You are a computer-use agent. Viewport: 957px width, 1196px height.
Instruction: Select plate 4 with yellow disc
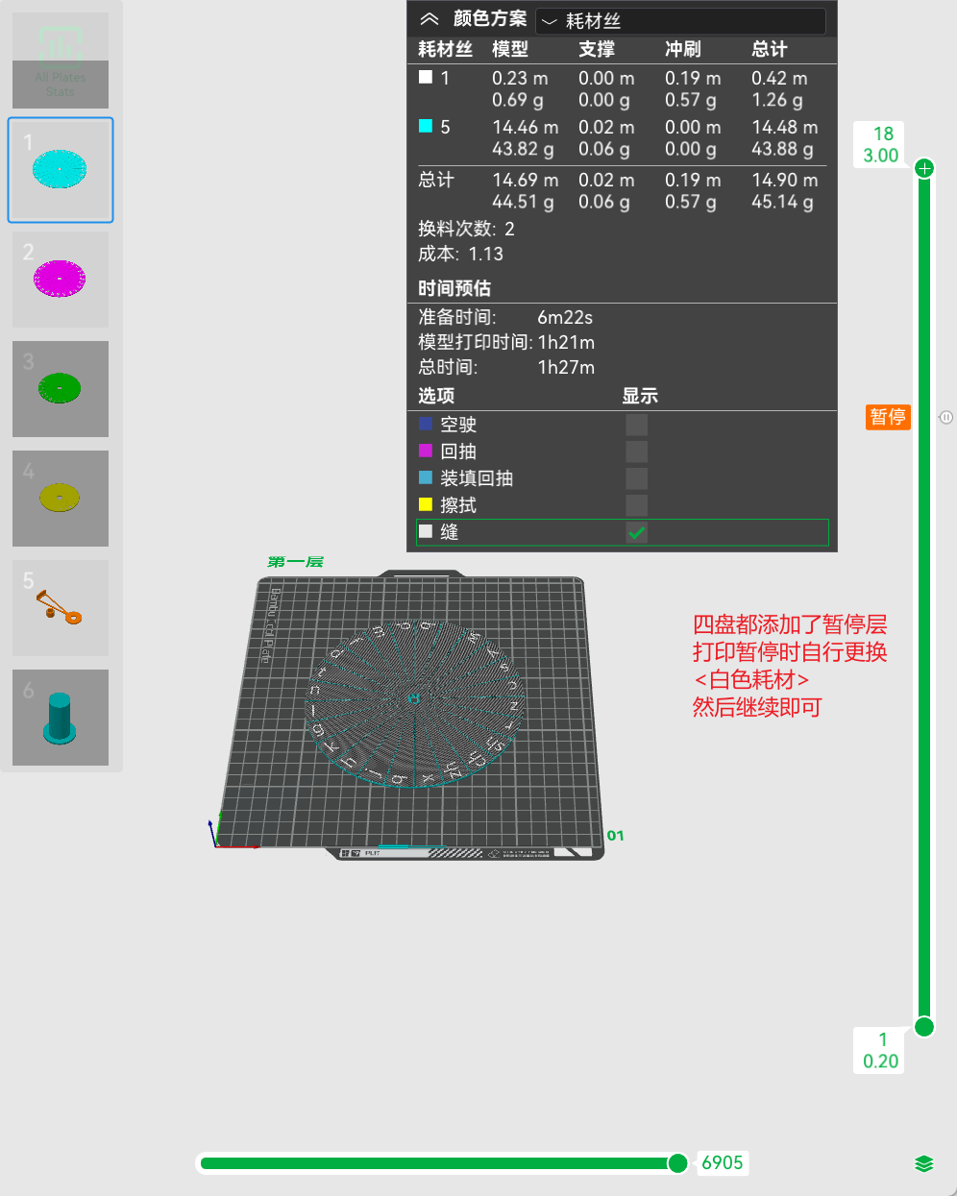pyautogui.click(x=61, y=499)
